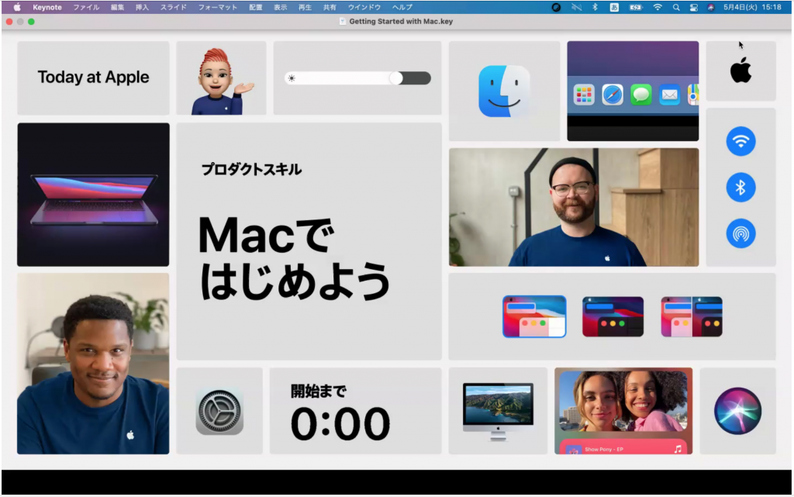Click the Messages icon in Dock image
This screenshot has height=497, width=794.
[x=641, y=95]
